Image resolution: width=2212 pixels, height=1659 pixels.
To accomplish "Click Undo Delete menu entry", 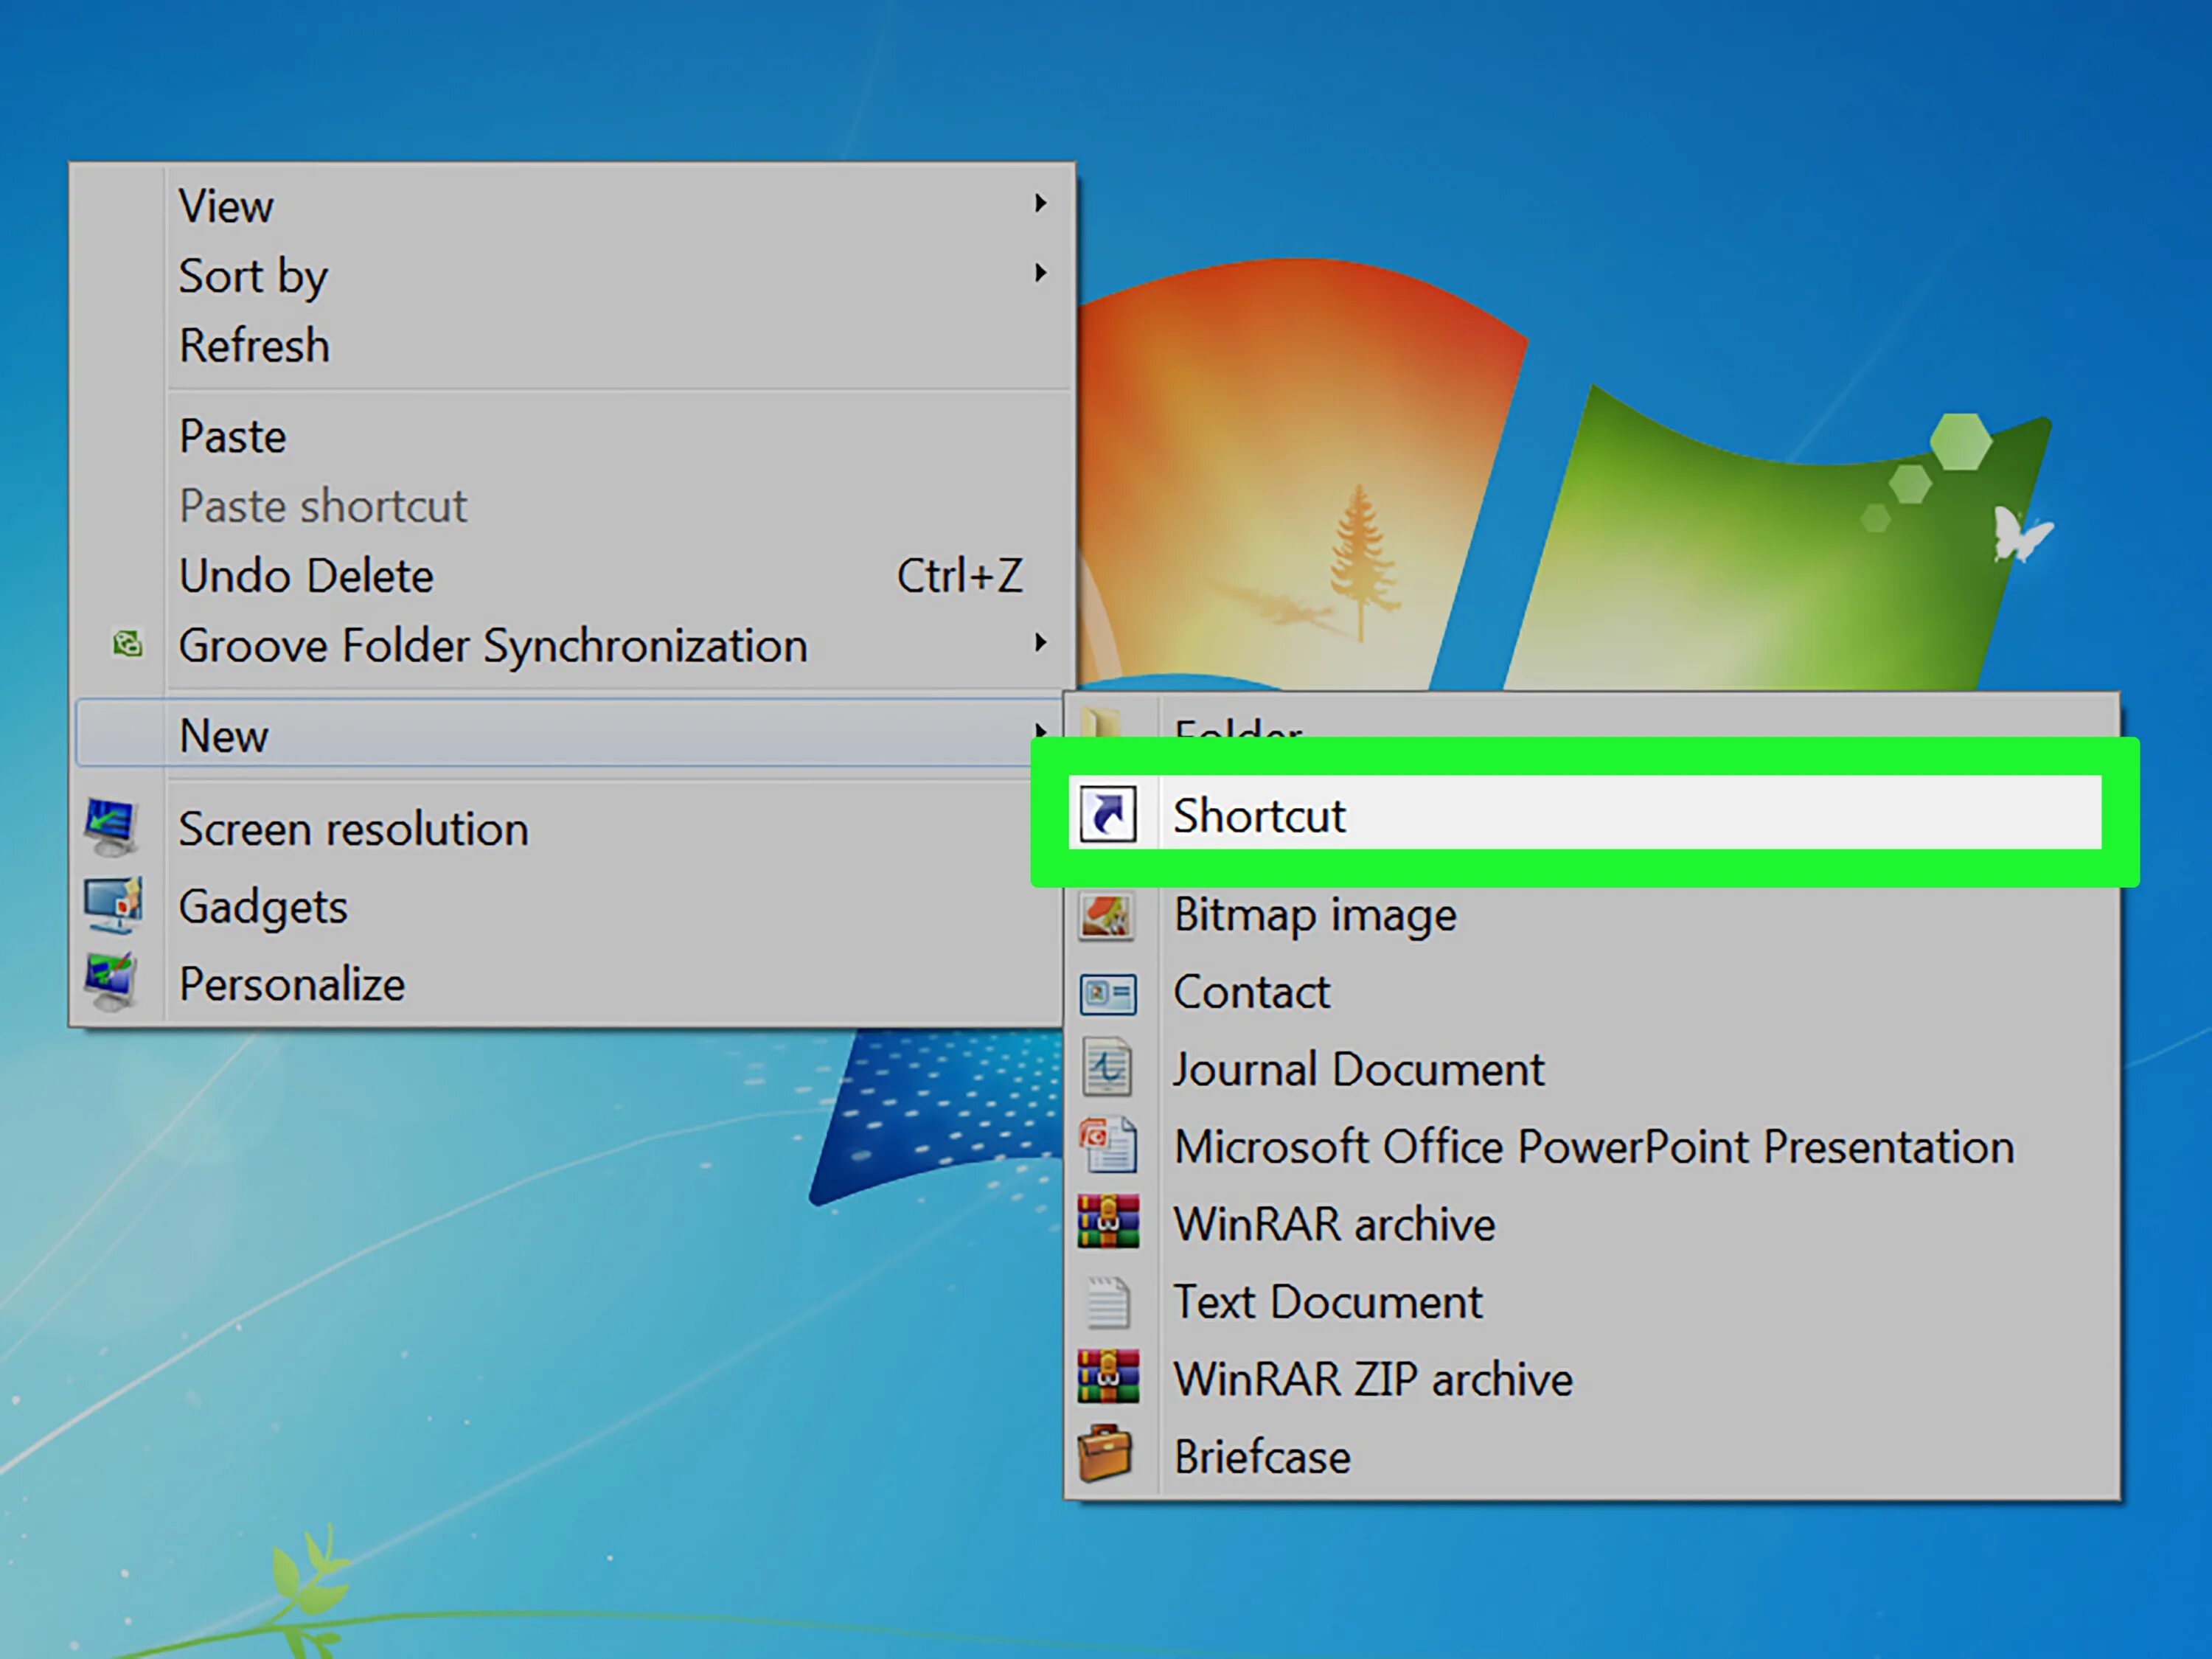I will pyautogui.click(x=306, y=575).
